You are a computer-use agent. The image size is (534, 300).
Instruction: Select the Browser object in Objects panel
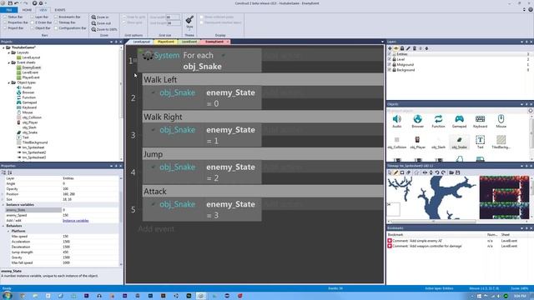point(417,121)
